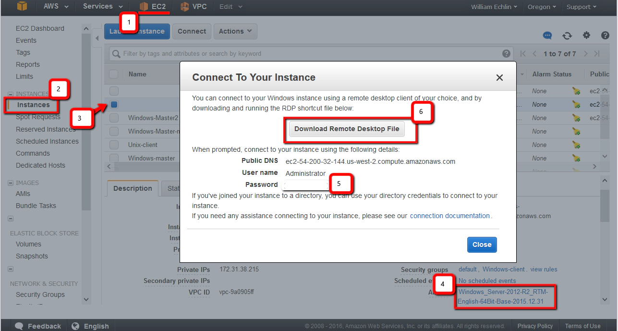The height and width of the screenshot is (331, 618).
Task: Check the Windows-Master2 instance checkbox
Action: tap(113, 118)
